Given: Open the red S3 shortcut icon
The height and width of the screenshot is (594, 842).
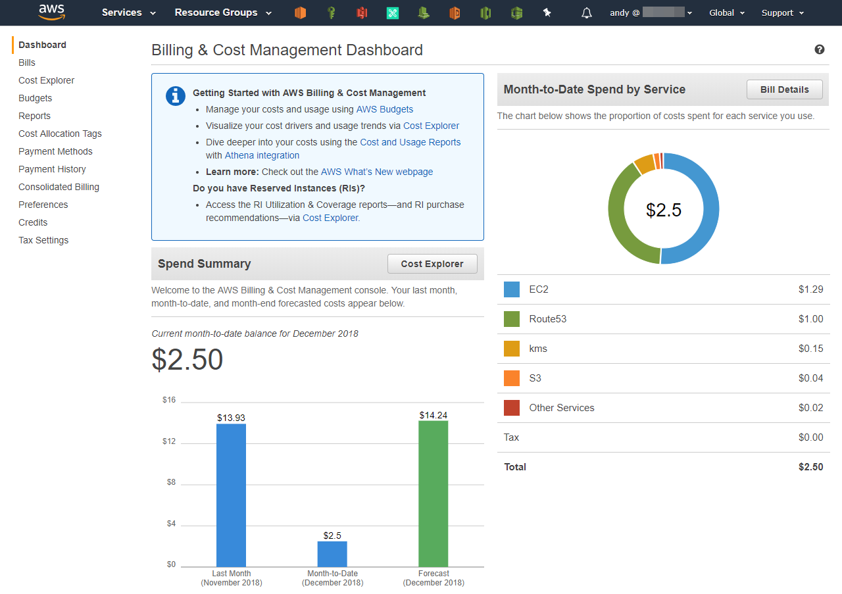Looking at the screenshot, I should click(x=362, y=12).
